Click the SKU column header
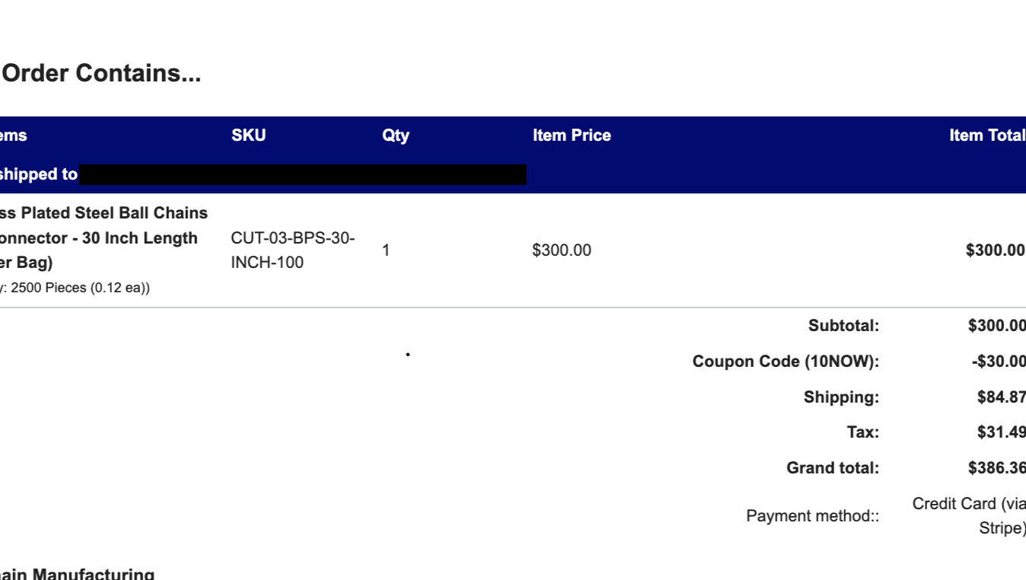The height and width of the screenshot is (580, 1026). (249, 135)
